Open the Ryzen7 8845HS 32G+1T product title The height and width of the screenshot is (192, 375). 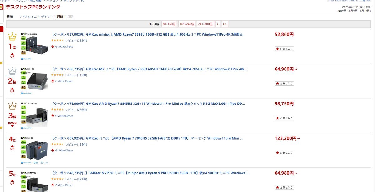[148, 103]
